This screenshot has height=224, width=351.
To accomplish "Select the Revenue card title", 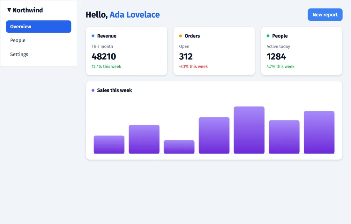I will [107, 36].
